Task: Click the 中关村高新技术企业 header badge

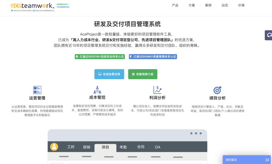Action: [x=63, y=7]
